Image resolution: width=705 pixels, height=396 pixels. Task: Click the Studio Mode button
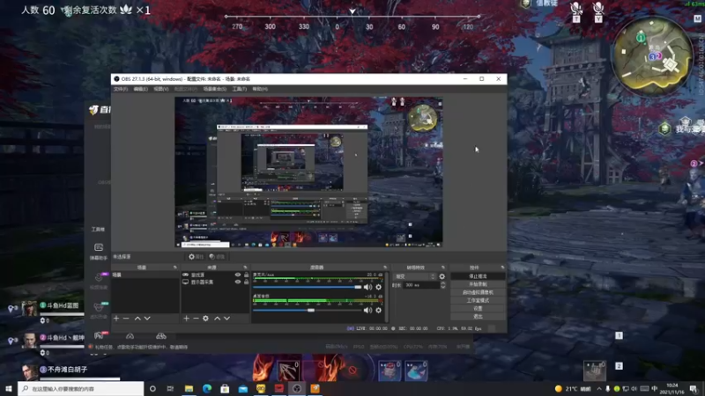(478, 300)
